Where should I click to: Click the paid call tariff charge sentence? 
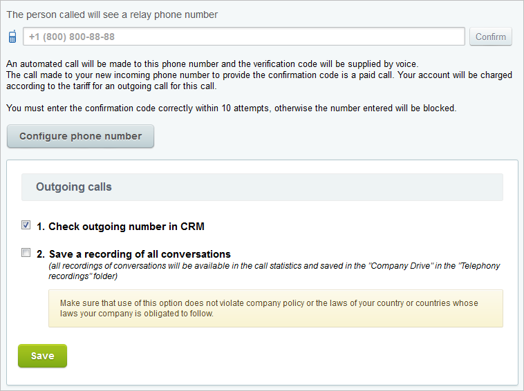(x=259, y=80)
